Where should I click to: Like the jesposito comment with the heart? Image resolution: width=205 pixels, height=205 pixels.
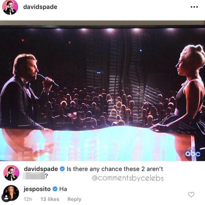[x=191, y=195]
